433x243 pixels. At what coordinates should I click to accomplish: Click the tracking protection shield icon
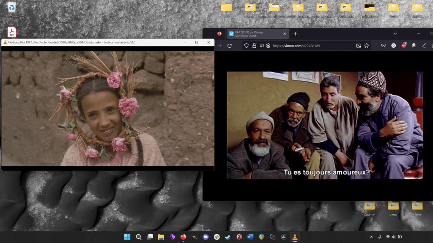click(x=247, y=46)
